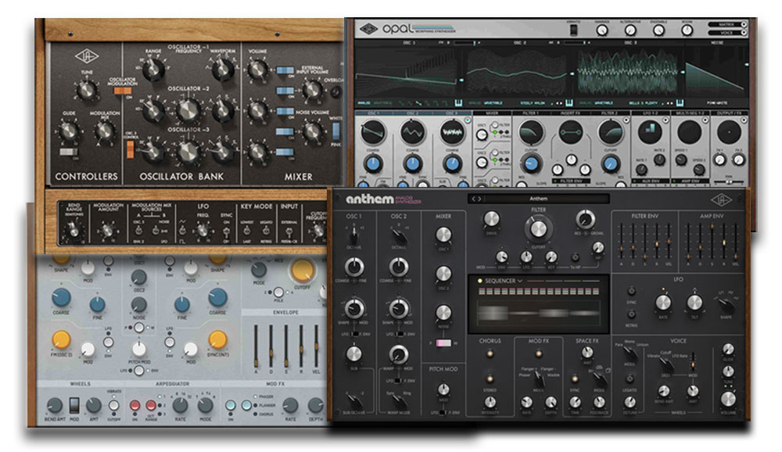The height and width of the screenshot is (452, 782).
Task: Open the OSC 2 wavetable name selector in Opal
Action: (533, 102)
